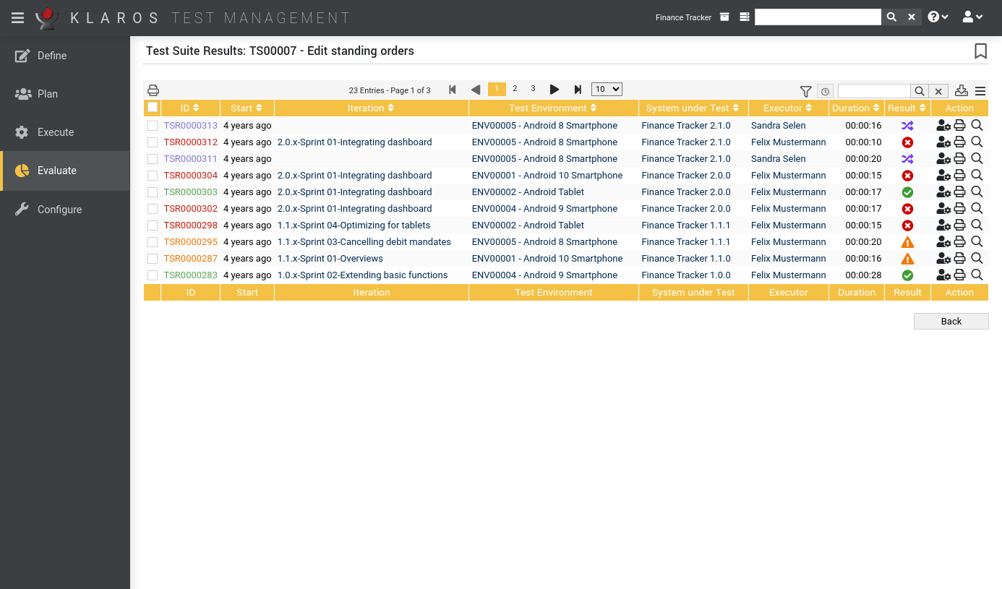Image resolution: width=1002 pixels, height=589 pixels.
Task: Select the checkbox beside TSR0000283
Action: tap(152, 275)
